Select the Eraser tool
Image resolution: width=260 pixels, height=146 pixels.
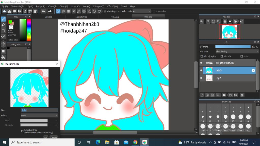pos(3,25)
